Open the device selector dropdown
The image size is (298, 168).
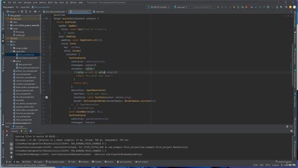click(x=158, y=7)
